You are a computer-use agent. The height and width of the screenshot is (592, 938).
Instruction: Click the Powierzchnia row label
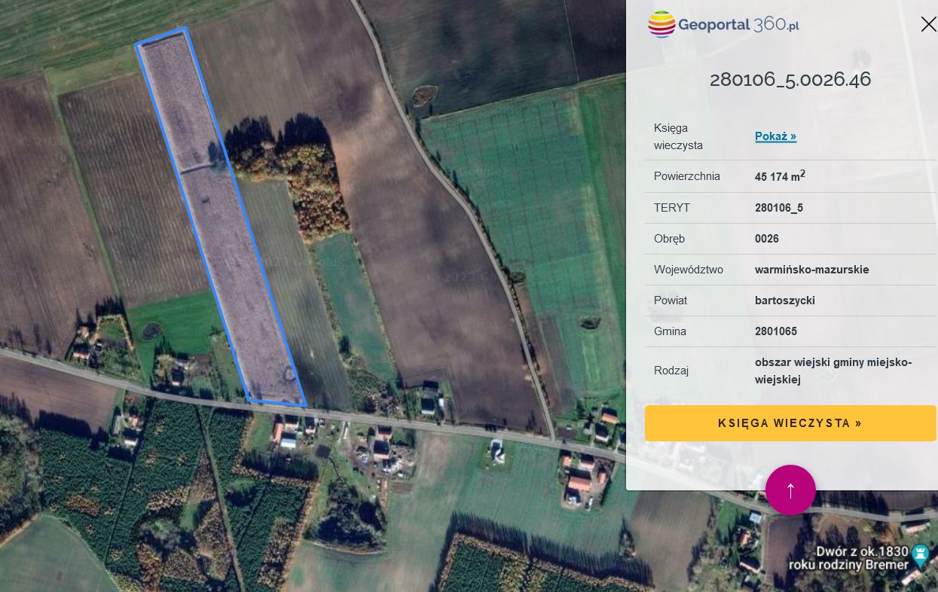[687, 176]
